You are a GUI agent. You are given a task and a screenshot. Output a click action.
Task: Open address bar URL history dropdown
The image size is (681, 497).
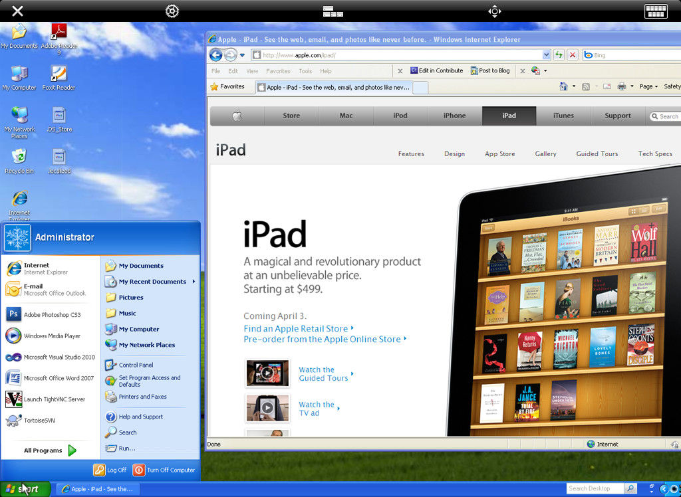click(x=547, y=54)
